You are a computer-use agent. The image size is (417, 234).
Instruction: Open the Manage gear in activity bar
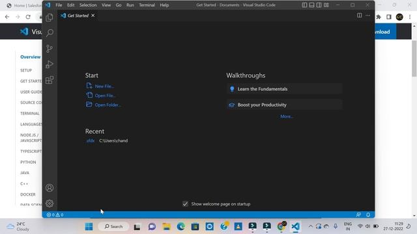[x=50, y=203]
